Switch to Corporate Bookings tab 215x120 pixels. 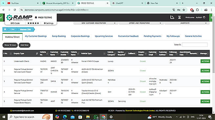pos(80,36)
